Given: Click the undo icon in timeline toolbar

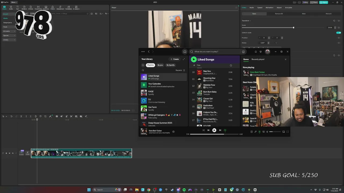Looking at the screenshot, I should coord(11,116).
